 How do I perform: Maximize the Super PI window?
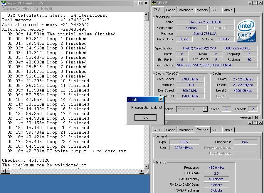click(x=140, y=3)
